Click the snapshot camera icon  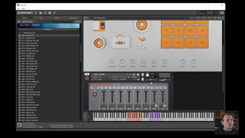click(x=134, y=74)
